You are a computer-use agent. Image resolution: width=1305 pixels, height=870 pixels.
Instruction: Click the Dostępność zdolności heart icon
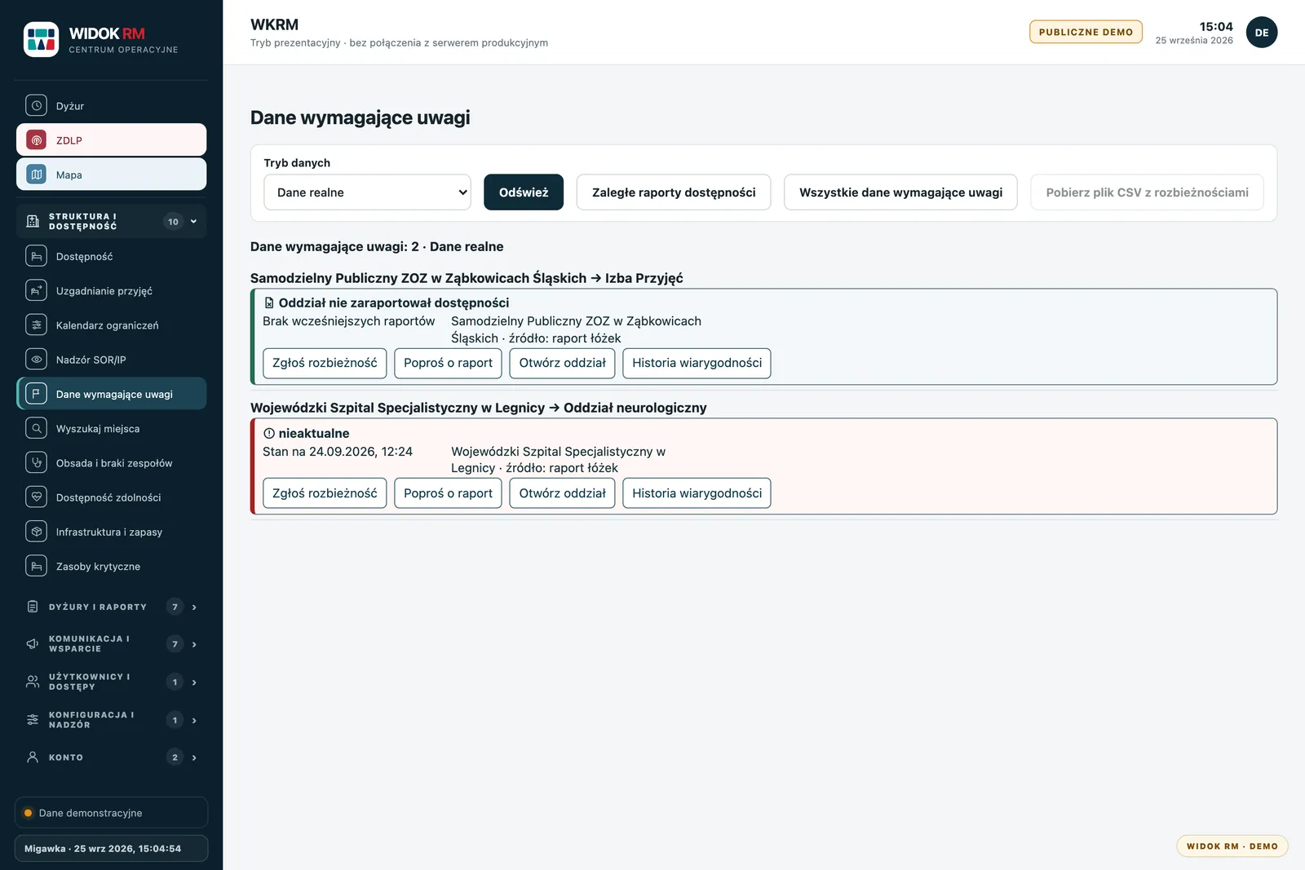tap(36, 497)
